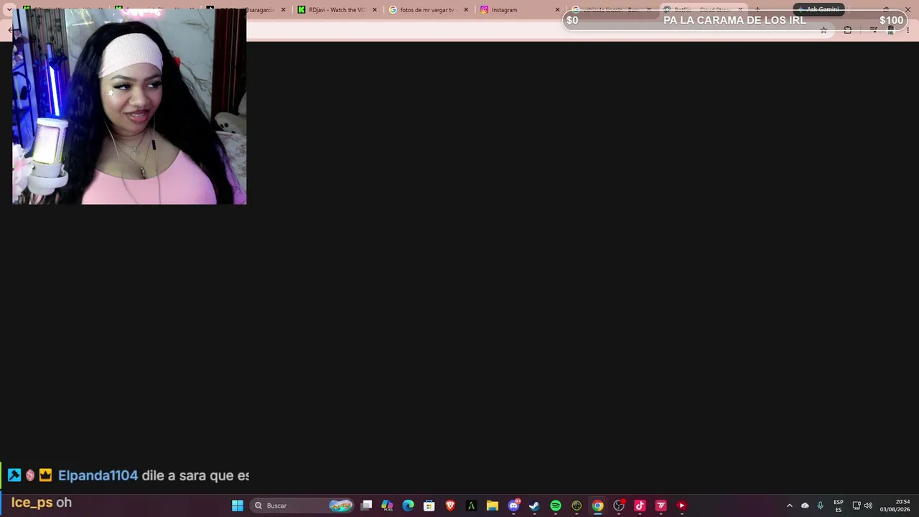Viewport: 919px width, 517px height.
Task: Click the microphone tray icon
Action: [x=820, y=506]
